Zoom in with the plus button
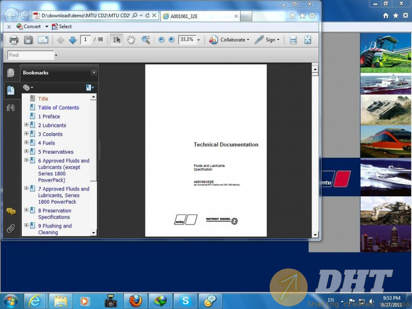Viewport: 412px width, 309px height. point(171,40)
